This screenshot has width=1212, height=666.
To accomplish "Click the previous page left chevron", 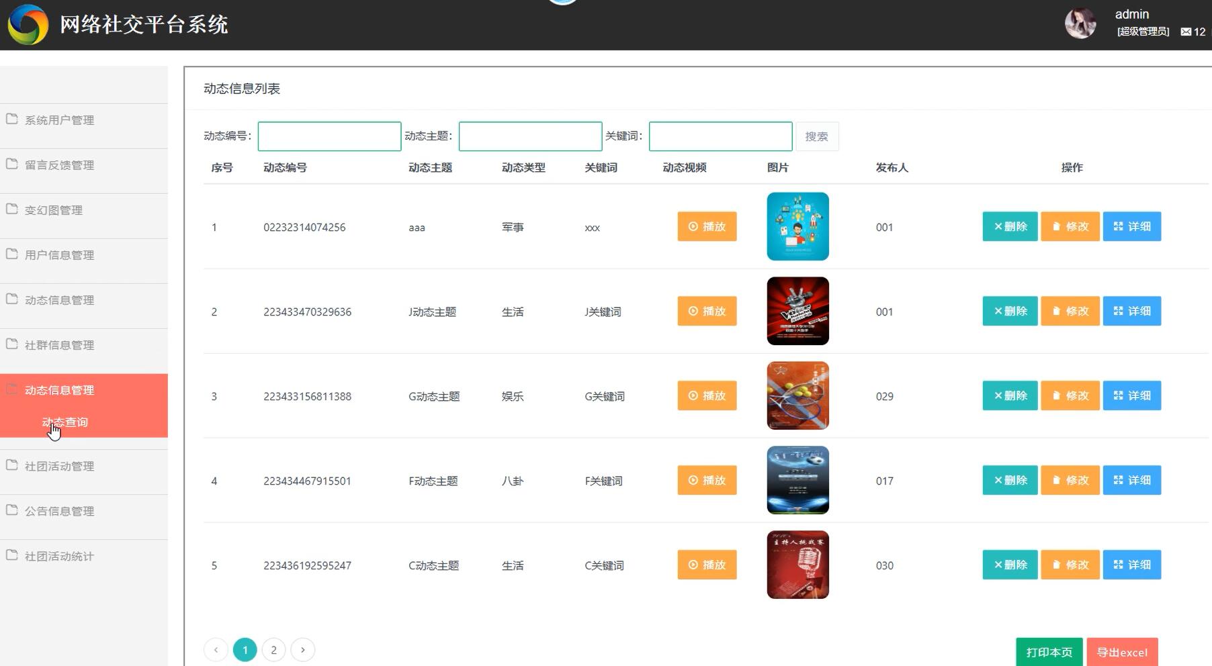I will 216,649.
